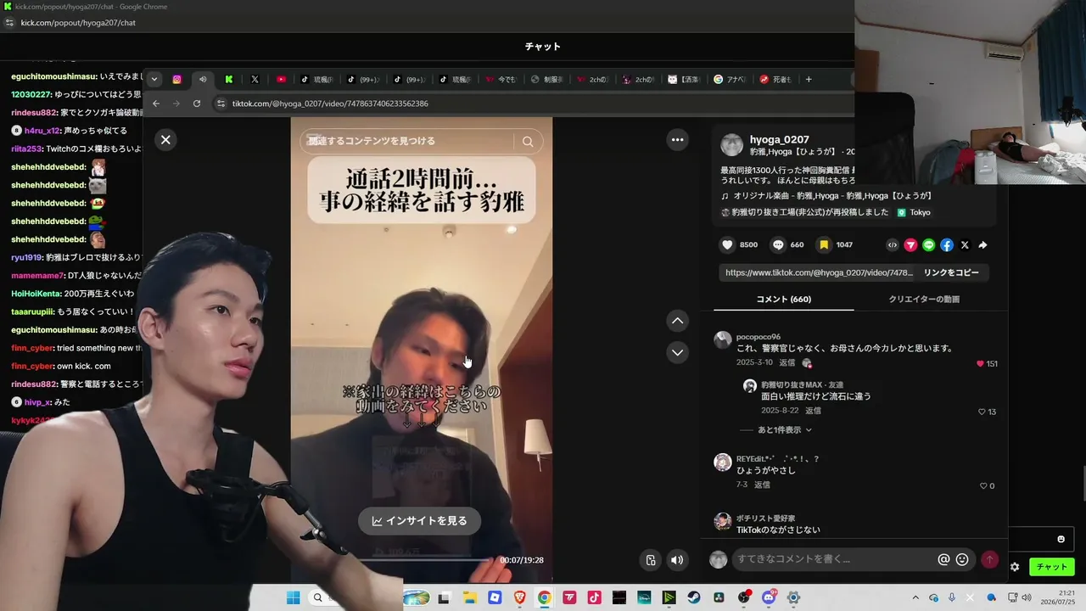This screenshot has width=1086, height=611.
Task: Open the Windows Start menu
Action: 293,597
